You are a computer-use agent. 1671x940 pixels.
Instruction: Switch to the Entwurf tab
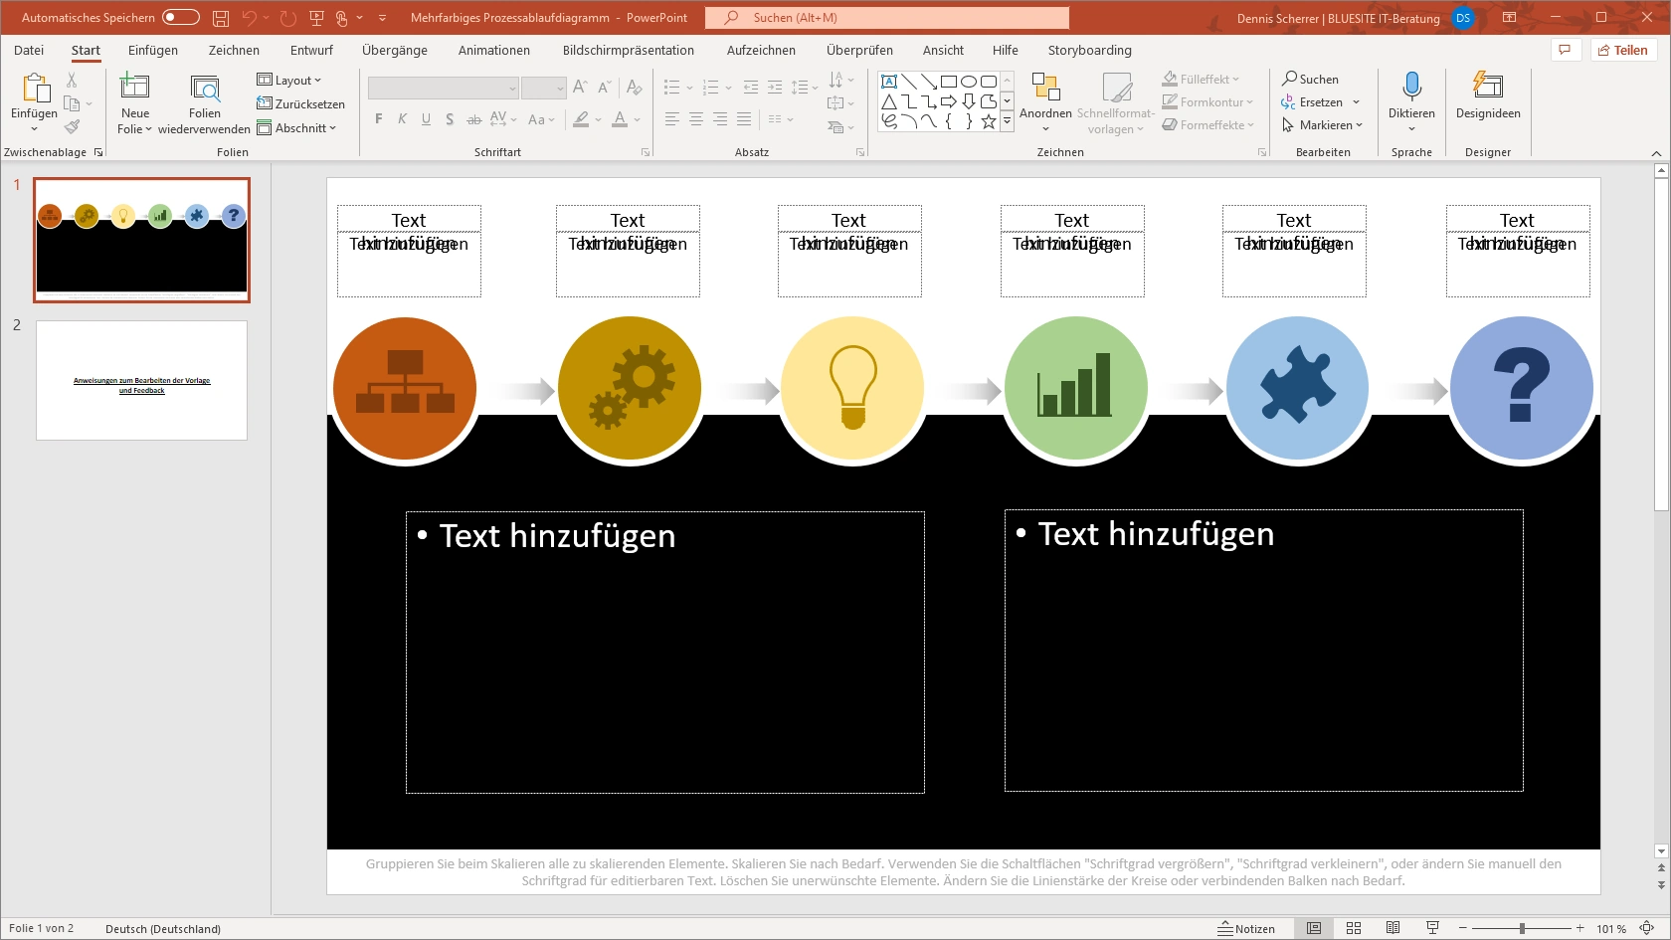tap(311, 50)
